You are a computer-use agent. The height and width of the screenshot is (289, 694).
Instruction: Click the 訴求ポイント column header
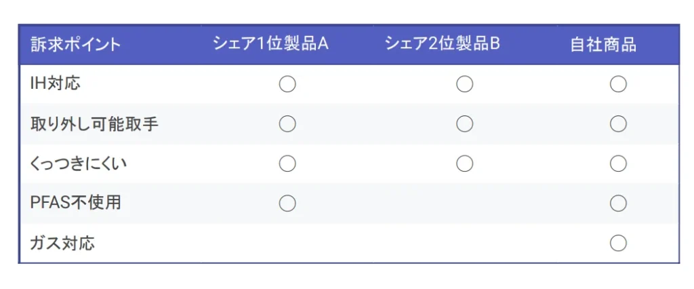[x=75, y=45]
